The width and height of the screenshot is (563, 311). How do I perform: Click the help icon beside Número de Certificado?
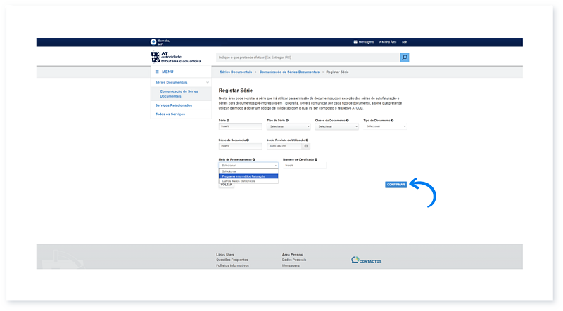click(x=316, y=160)
